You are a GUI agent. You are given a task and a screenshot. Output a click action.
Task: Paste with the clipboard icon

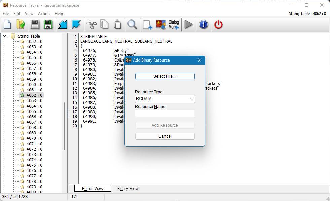click(x=117, y=25)
